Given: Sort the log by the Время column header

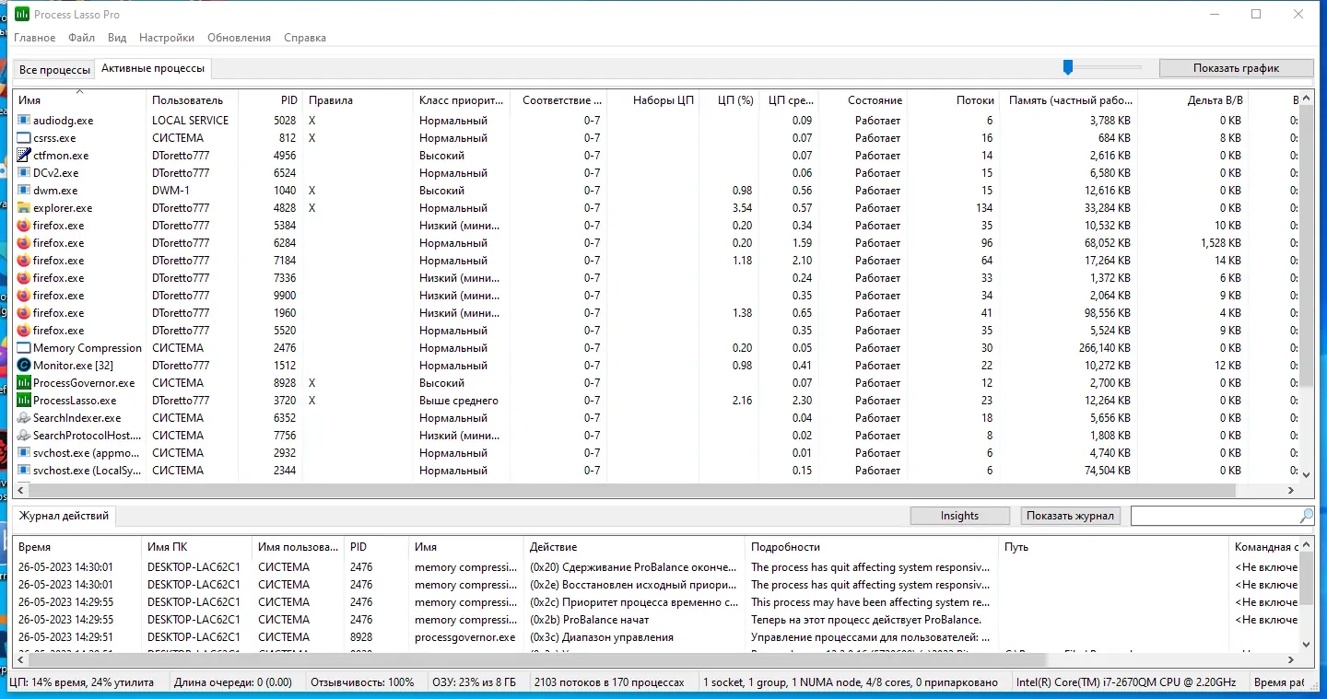Looking at the screenshot, I should click(x=76, y=547).
